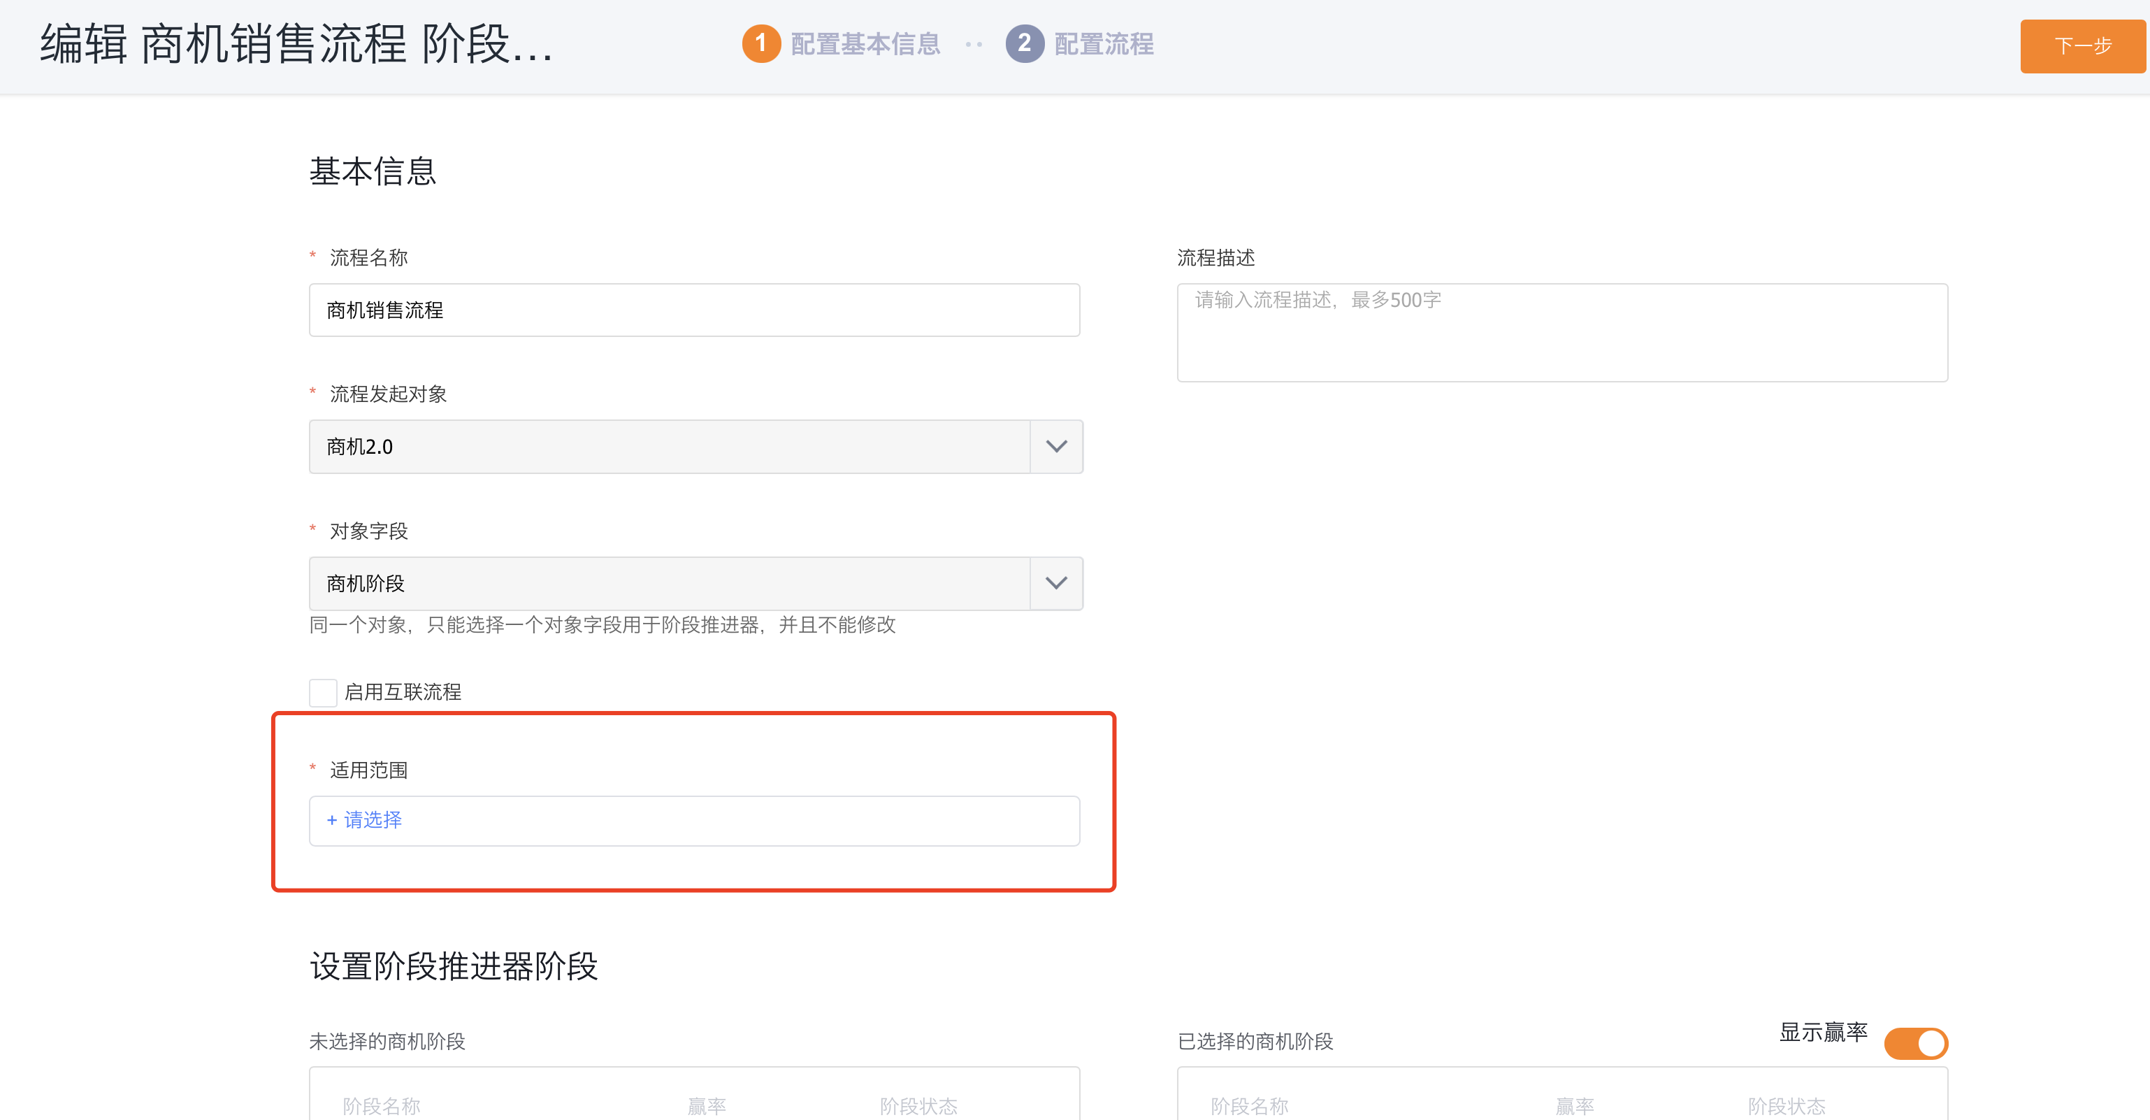Click the 下一步 button
Screen dimensions: 2150x1120
pos(2082,46)
